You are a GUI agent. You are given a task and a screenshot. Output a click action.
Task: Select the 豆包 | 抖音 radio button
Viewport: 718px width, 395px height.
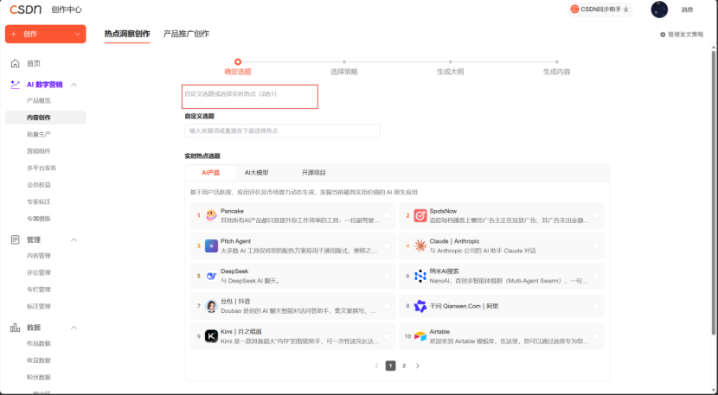tap(387, 306)
